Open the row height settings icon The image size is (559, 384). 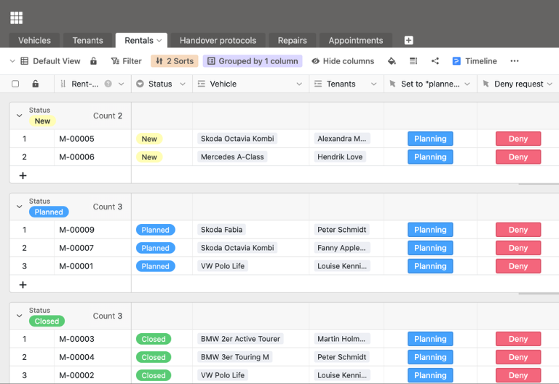tap(413, 61)
